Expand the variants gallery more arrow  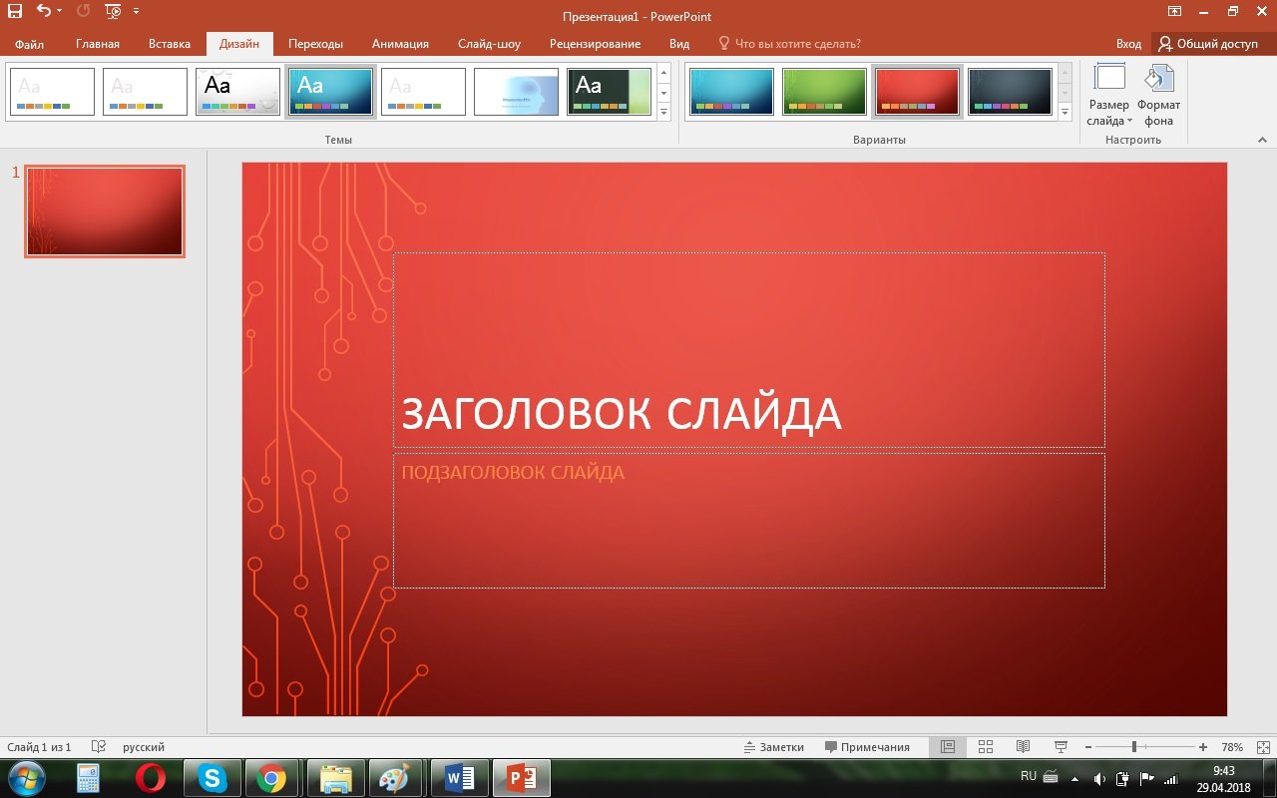tap(1064, 113)
